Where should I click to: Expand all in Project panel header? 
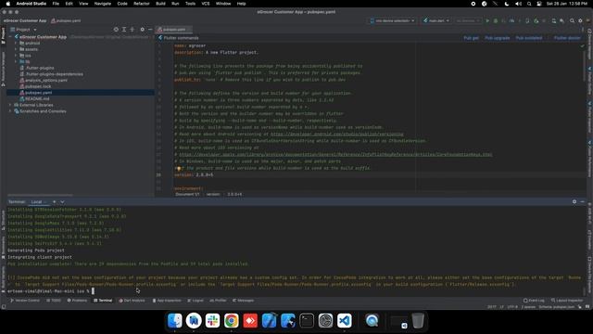click(124, 29)
